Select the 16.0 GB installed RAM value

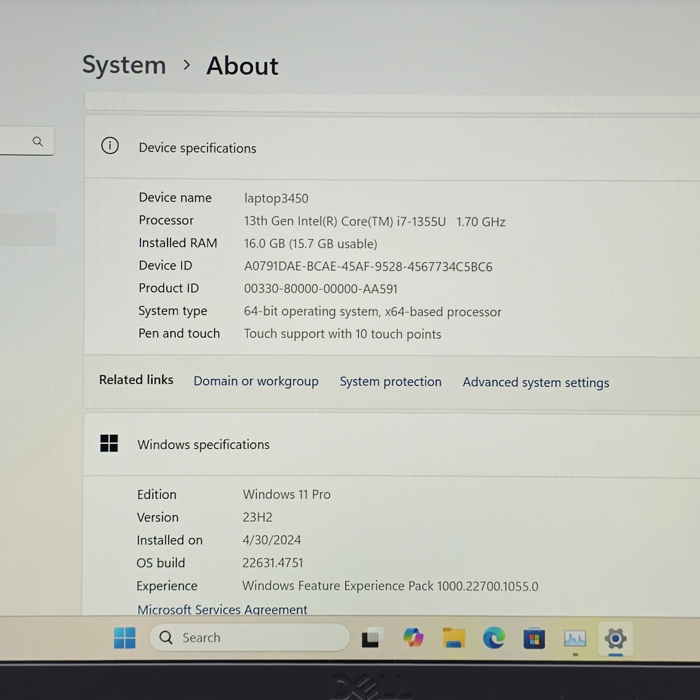(x=264, y=244)
